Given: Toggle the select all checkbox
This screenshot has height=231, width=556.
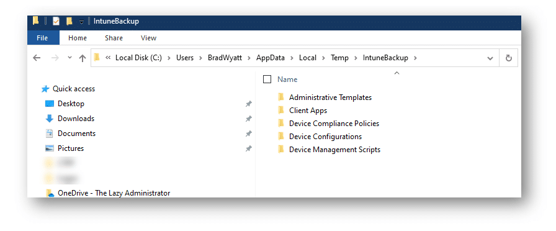Looking at the screenshot, I should click(267, 79).
